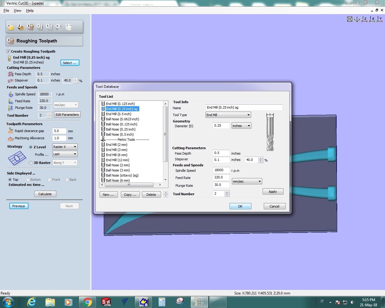Viewport: 385px width, 308px height.
Task: View the model down the X axis
Action: tap(372, 19)
